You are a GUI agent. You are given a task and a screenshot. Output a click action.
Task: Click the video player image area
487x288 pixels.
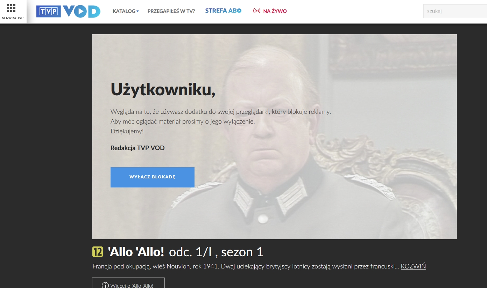(x=274, y=136)
